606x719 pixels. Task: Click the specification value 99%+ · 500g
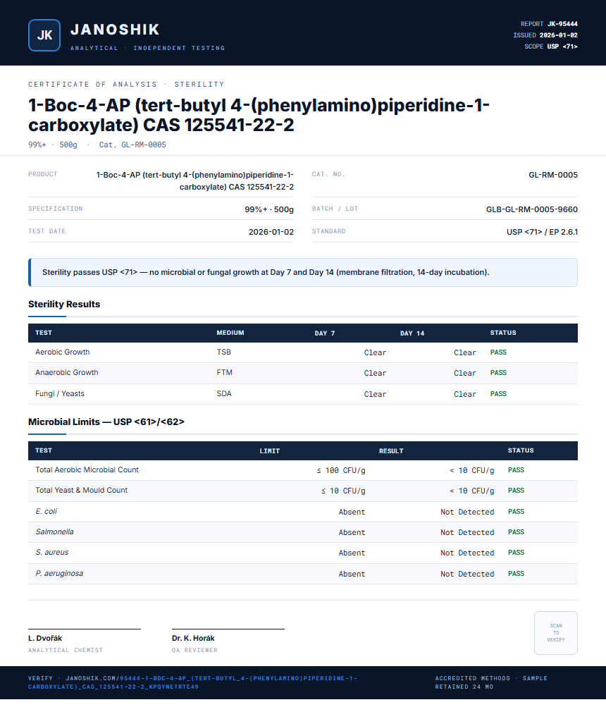pos(269,209)
